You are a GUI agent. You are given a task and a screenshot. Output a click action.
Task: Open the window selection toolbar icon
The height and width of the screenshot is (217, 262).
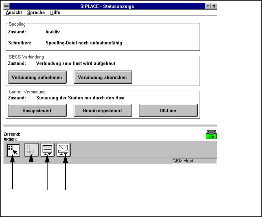13,150
